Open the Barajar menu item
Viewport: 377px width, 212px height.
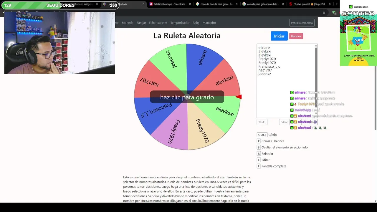click(141, 23)
